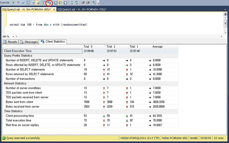Viewport: 229px width, 143px height.
Task: Open the Query Options dialog icon
Action: (33, 3)
